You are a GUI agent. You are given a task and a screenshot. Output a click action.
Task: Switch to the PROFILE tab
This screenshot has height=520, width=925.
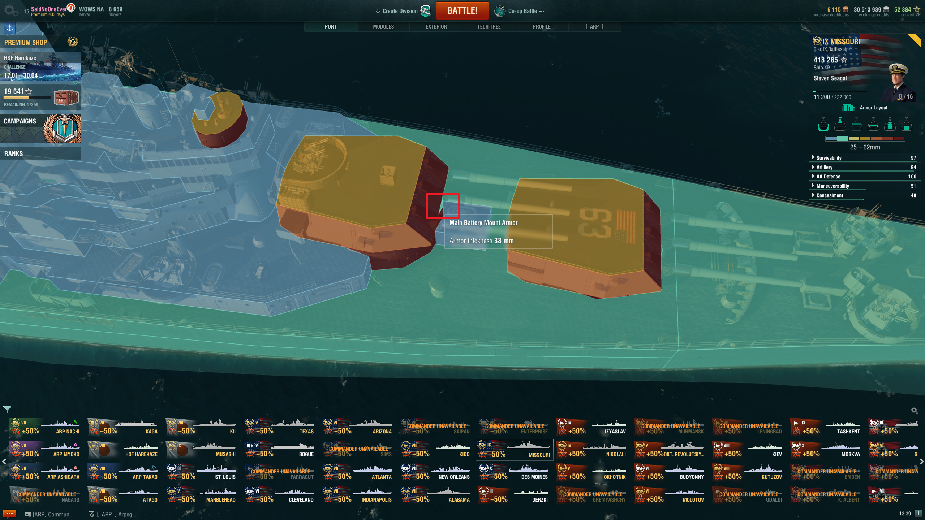(x=542, y=27)
